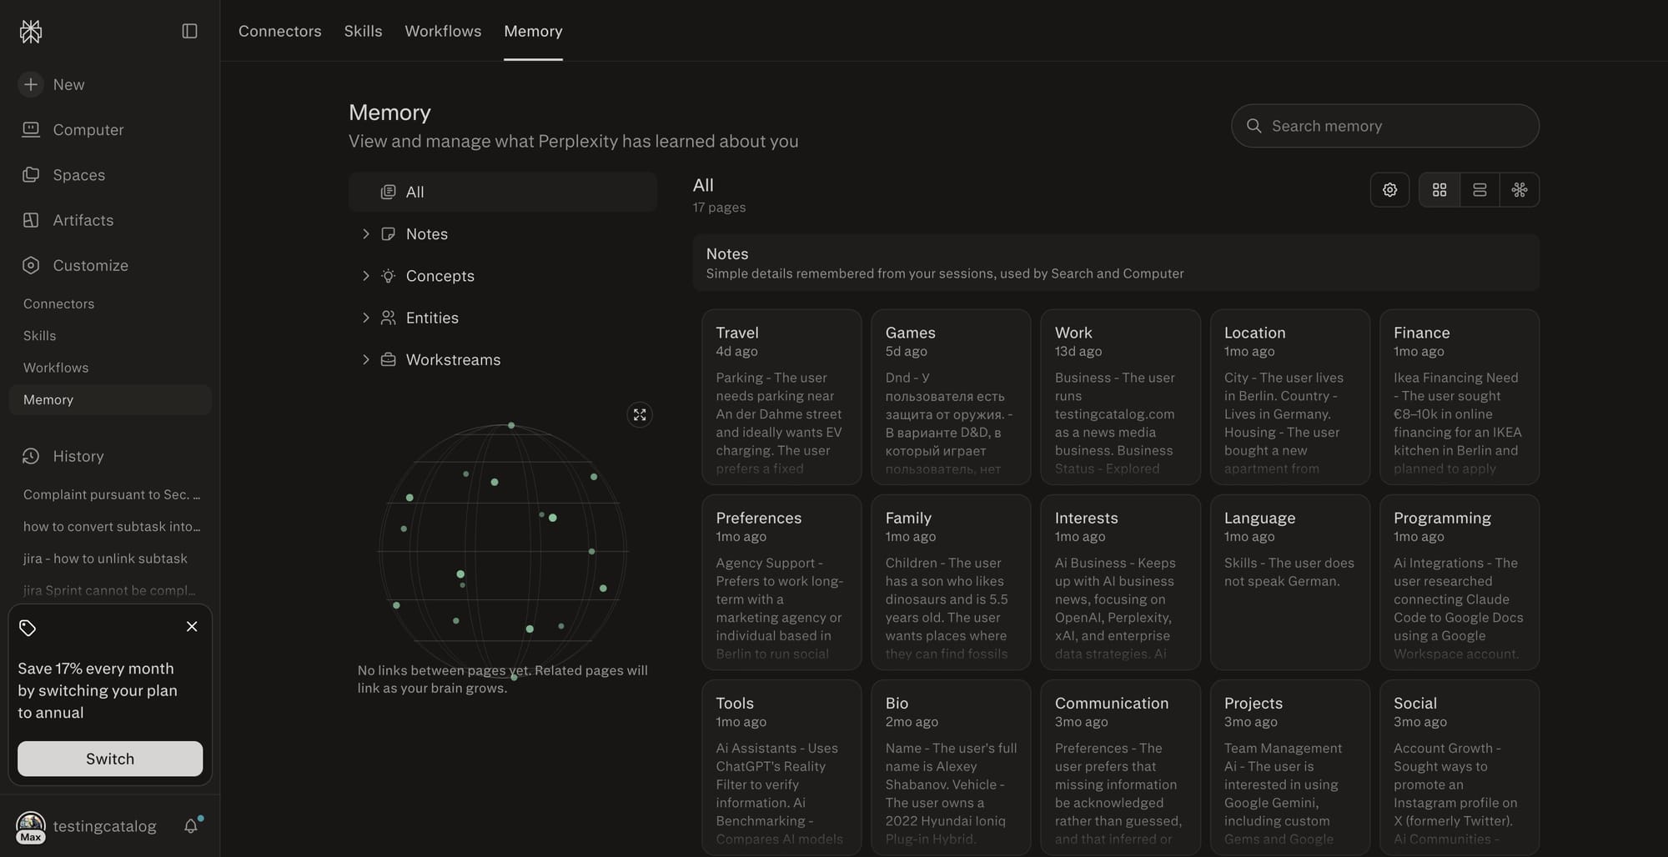
Task: Focus the Search memory field
Action: pyautogui.click(x=1385, y=126)
